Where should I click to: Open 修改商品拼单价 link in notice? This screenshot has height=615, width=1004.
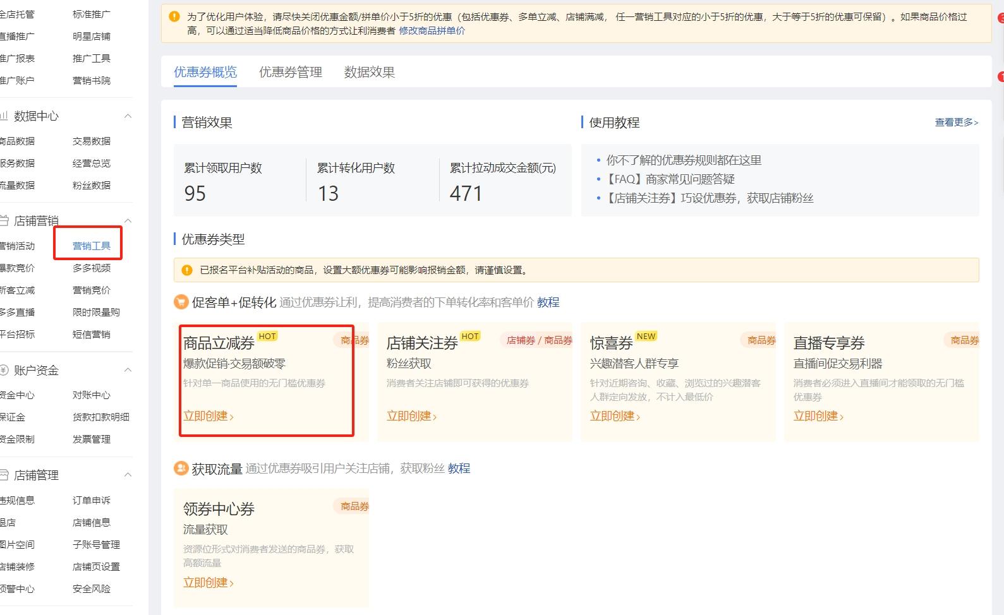[432, 30]
